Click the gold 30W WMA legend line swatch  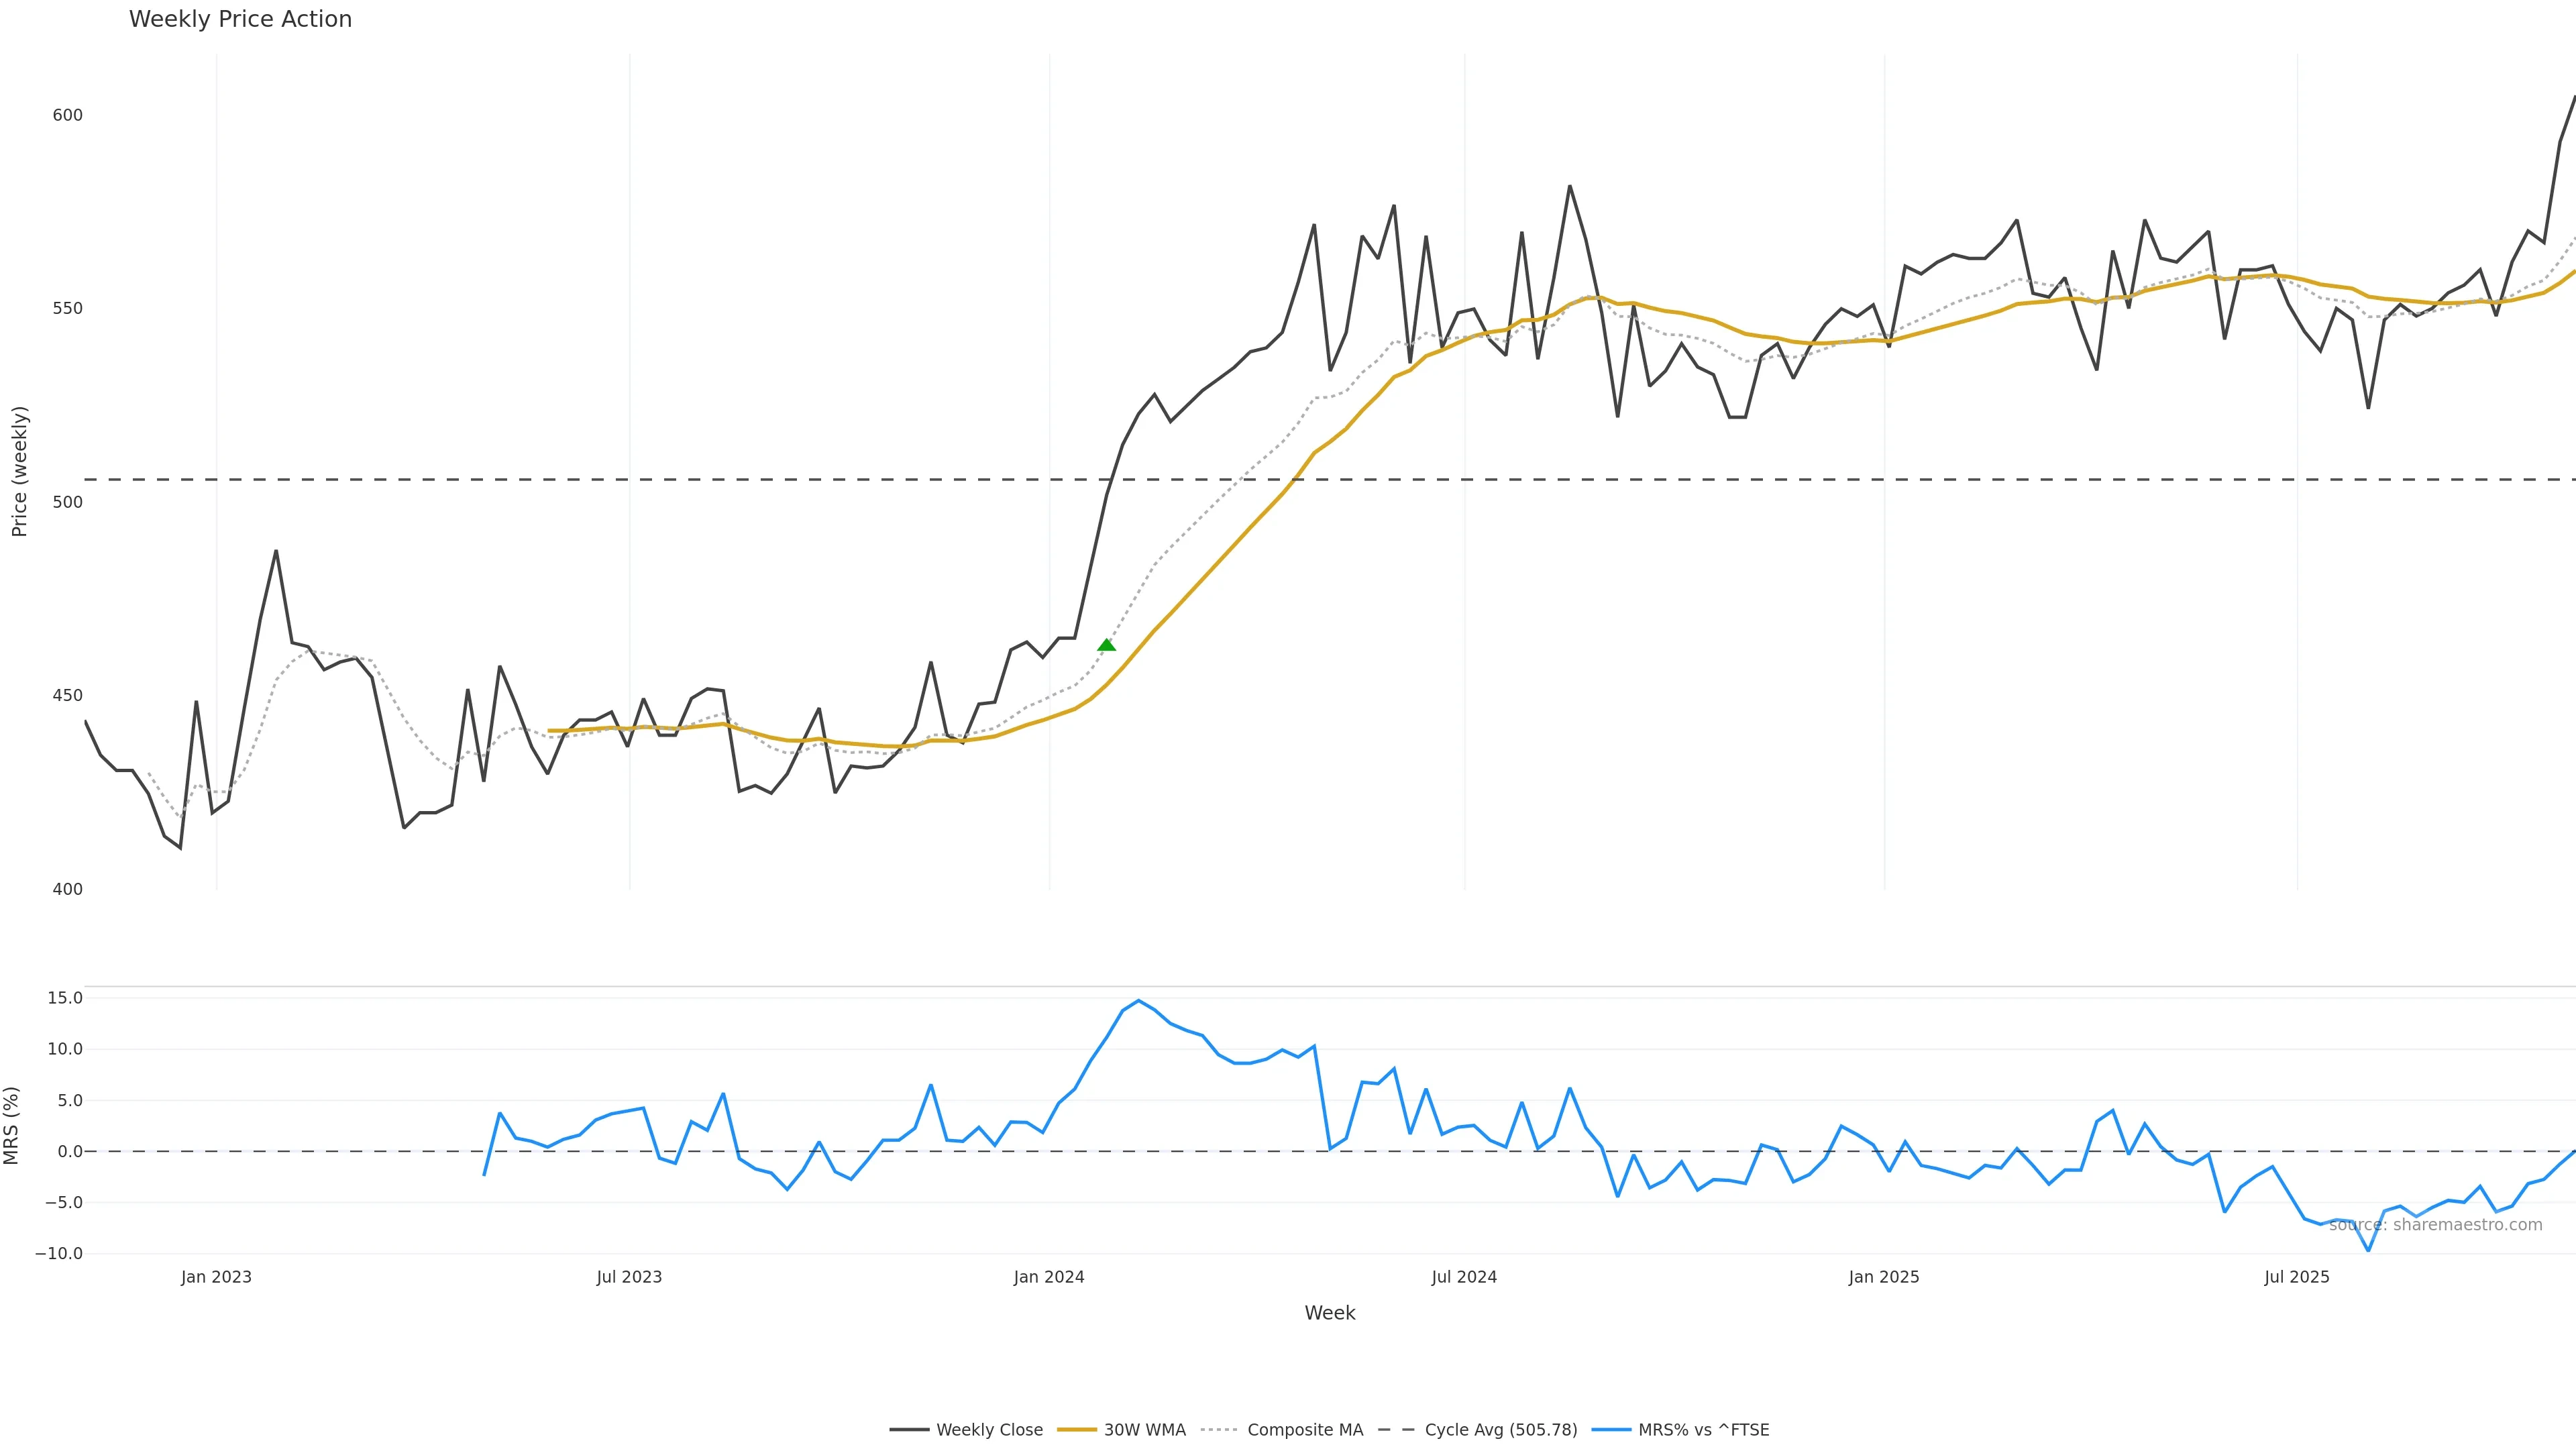pos(1077,1430)
